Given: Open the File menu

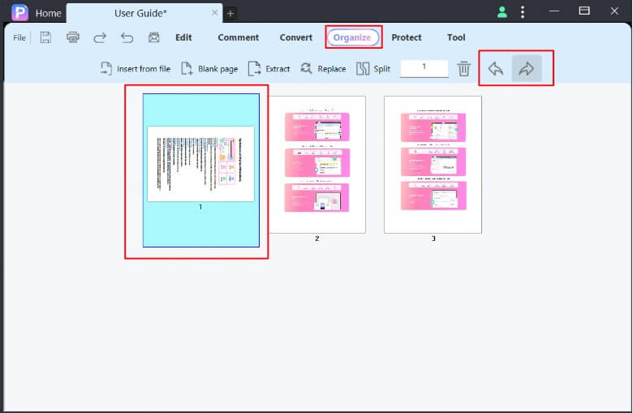Looking at the screenshot, I should point(19,37).
